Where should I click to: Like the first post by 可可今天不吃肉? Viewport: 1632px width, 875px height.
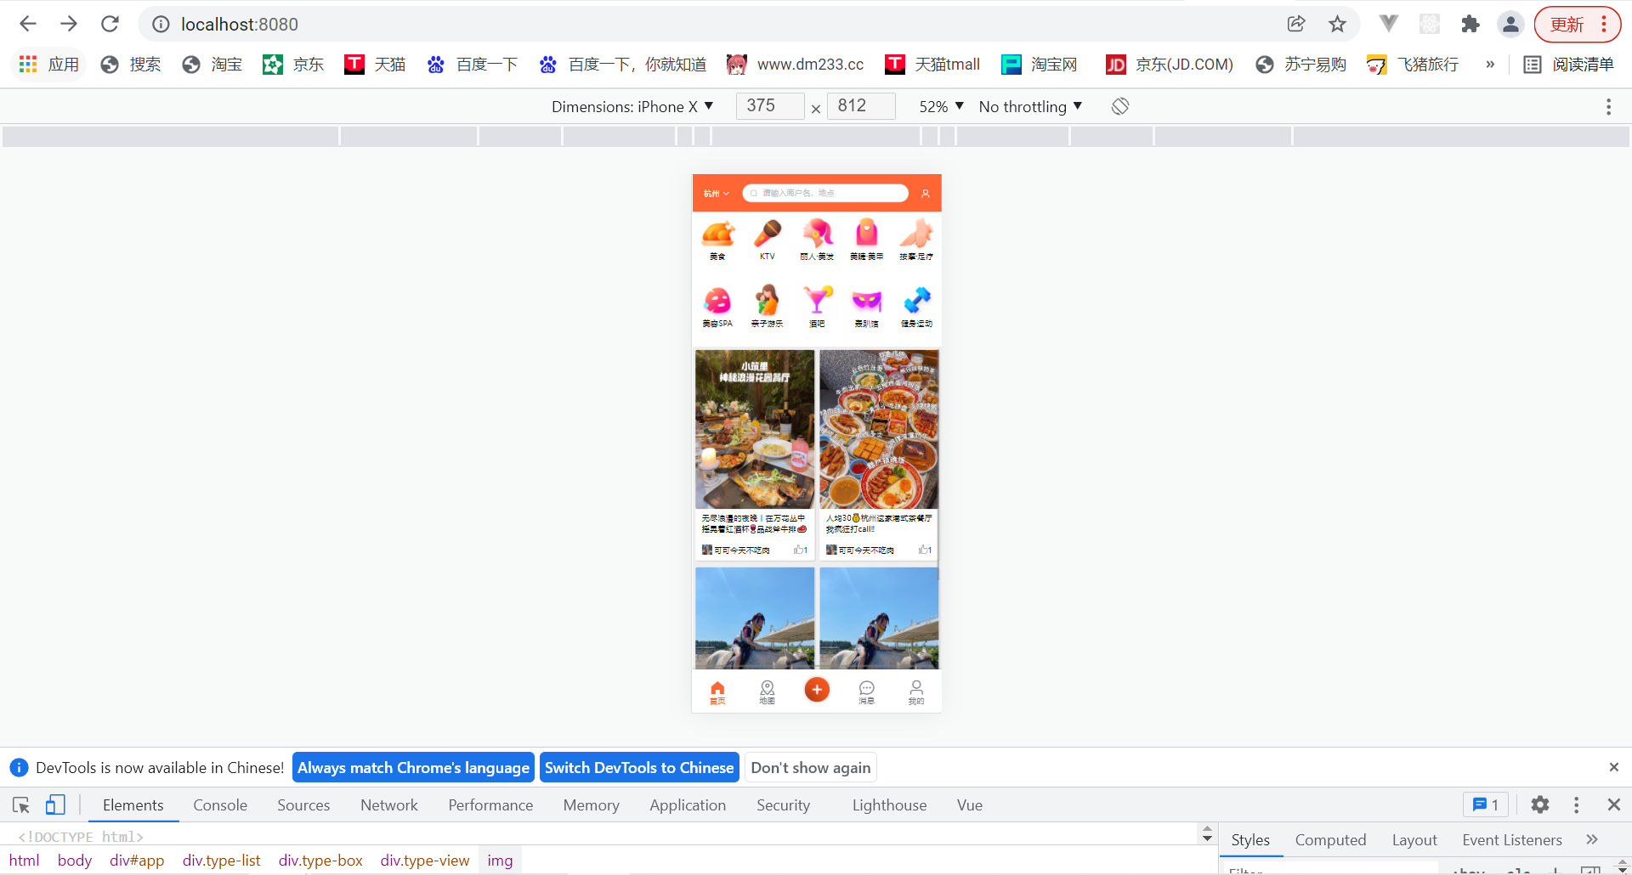[801, 550]
